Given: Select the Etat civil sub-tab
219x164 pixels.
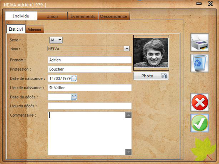Looking at the screenshot, I should (16, 29).
